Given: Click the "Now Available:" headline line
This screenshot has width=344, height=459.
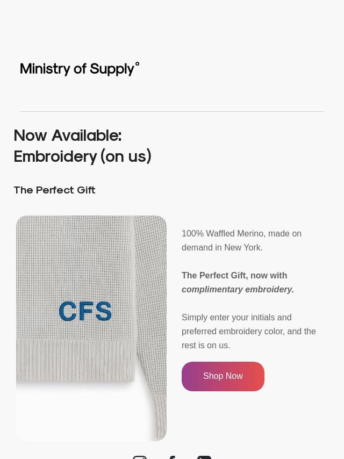Looking at the screenshot, I should (x=68, y=135).
